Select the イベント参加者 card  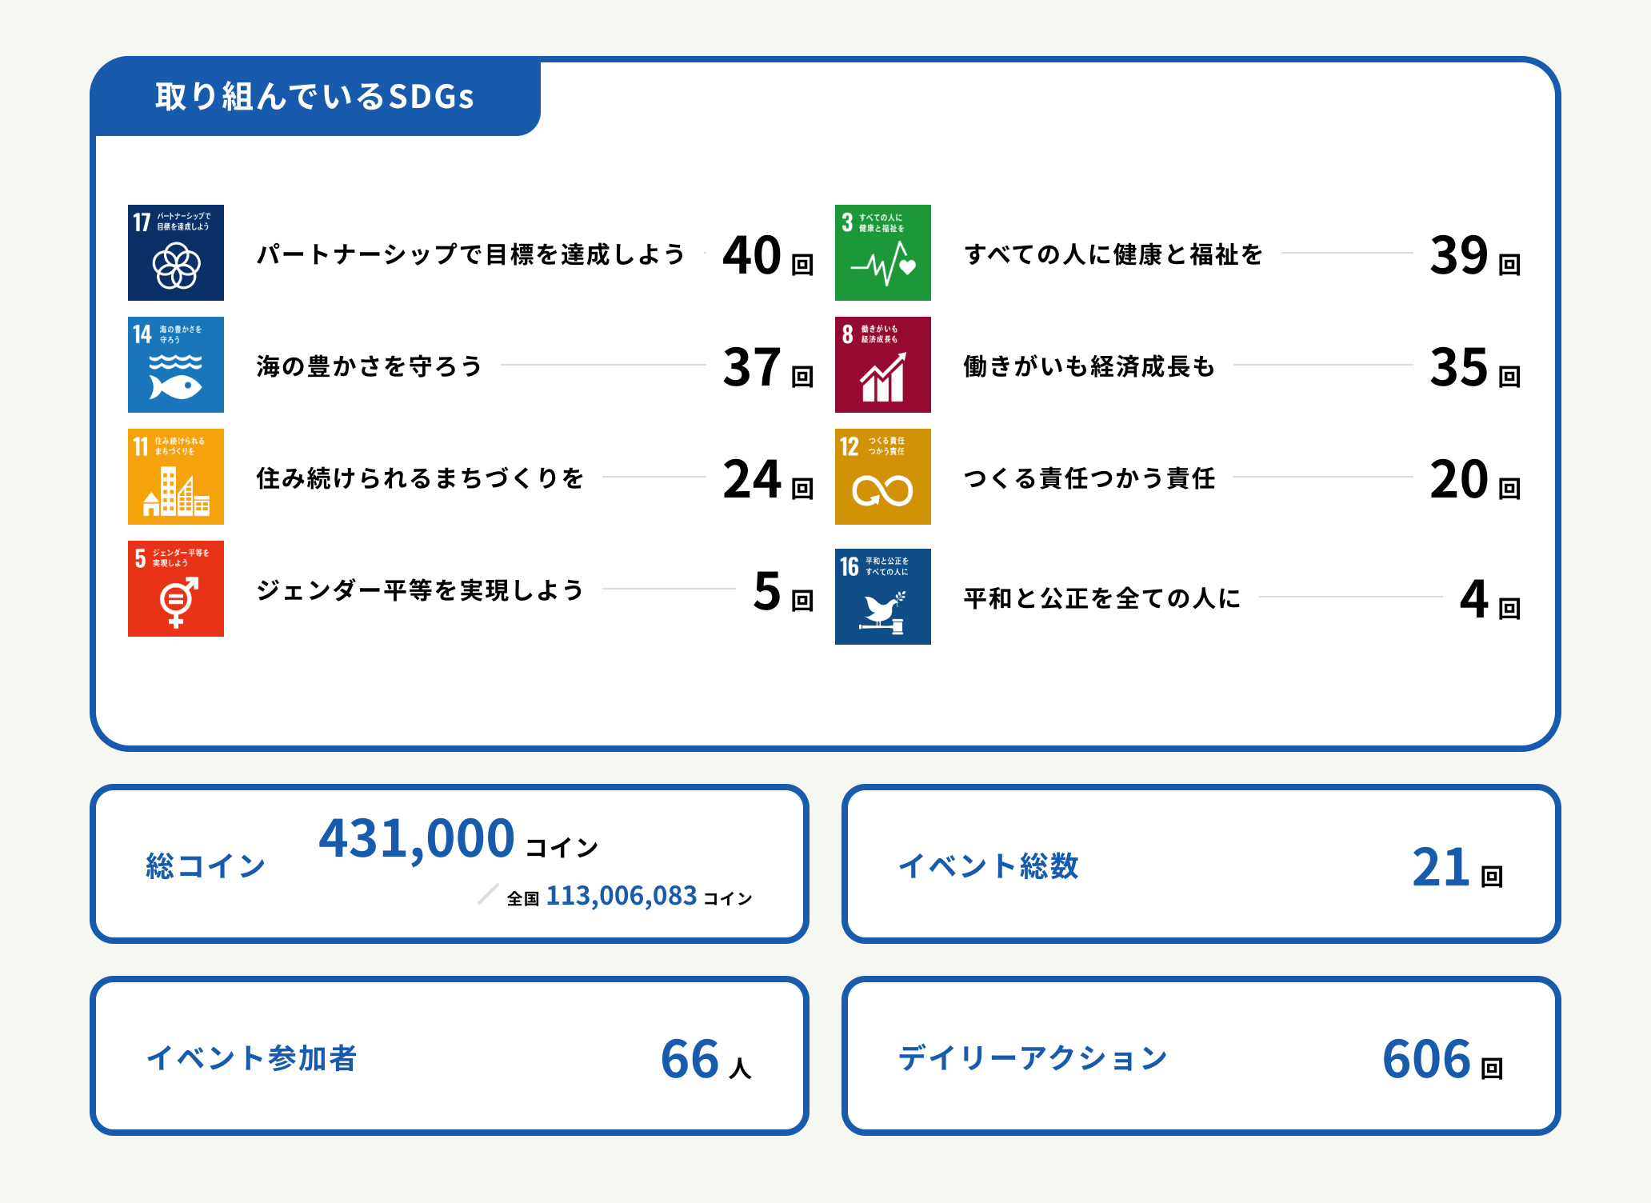(x=448, y=1056)
